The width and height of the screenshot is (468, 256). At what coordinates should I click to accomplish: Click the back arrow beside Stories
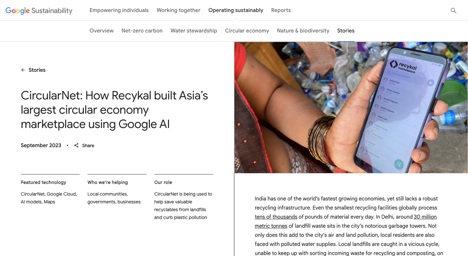tap(23, 70)
